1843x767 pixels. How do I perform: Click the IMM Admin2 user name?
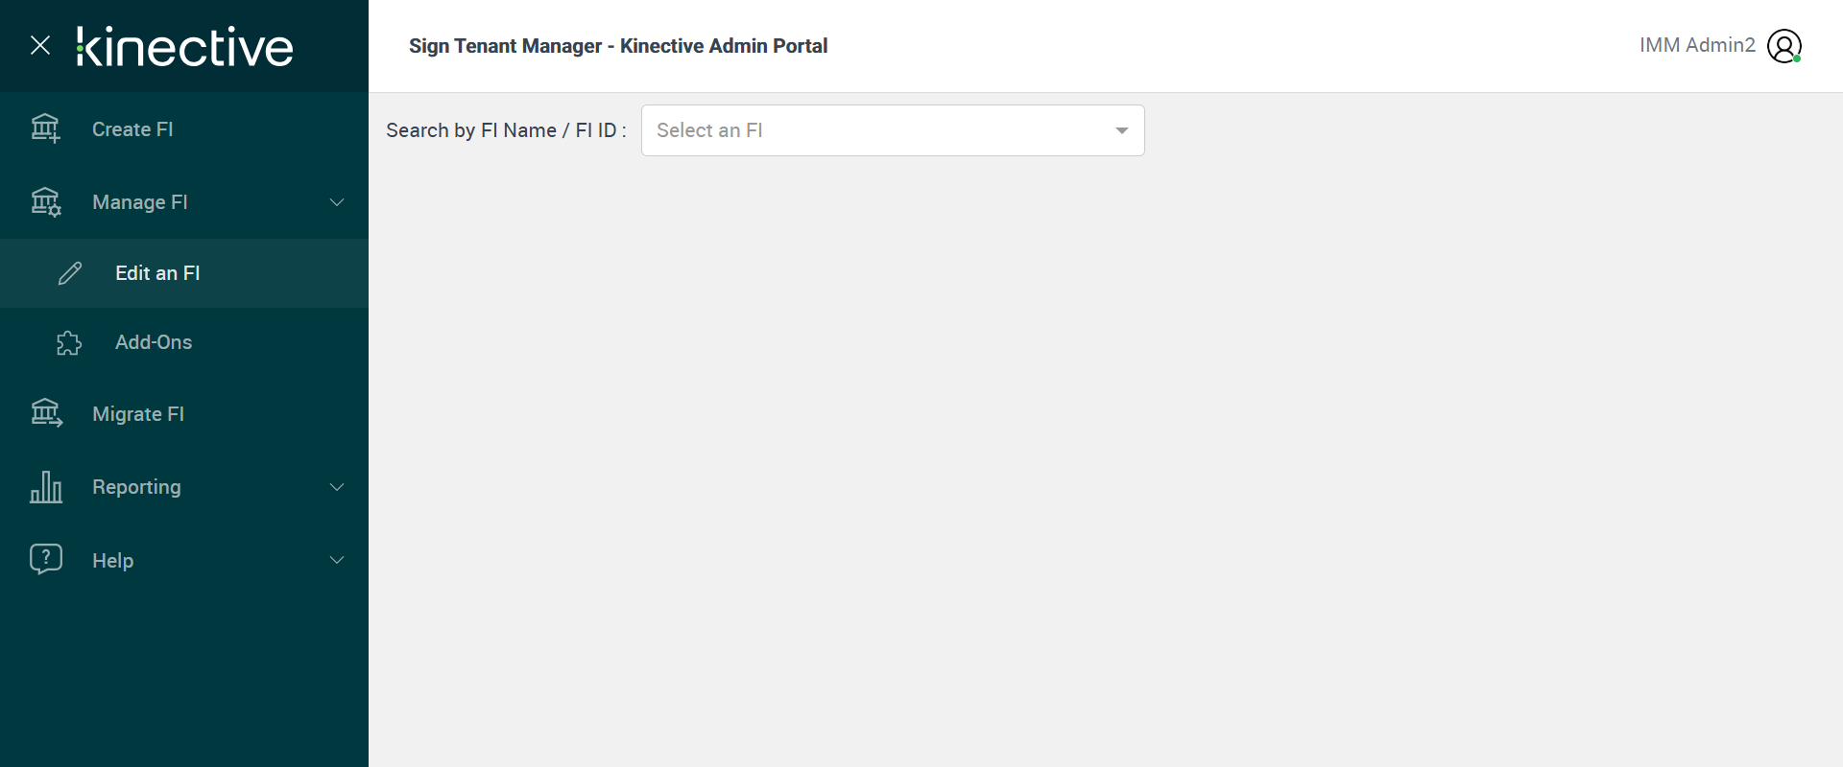[1697, 45]
